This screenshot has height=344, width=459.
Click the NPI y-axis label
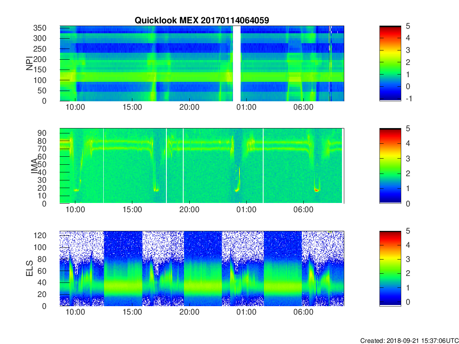(x=29, y=63)
